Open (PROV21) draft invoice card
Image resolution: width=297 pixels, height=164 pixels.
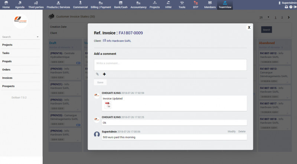point(65,89)
